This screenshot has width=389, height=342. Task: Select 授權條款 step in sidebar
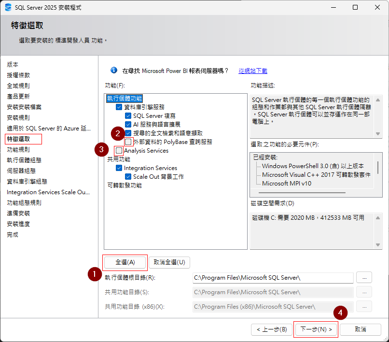pos(18,75)
